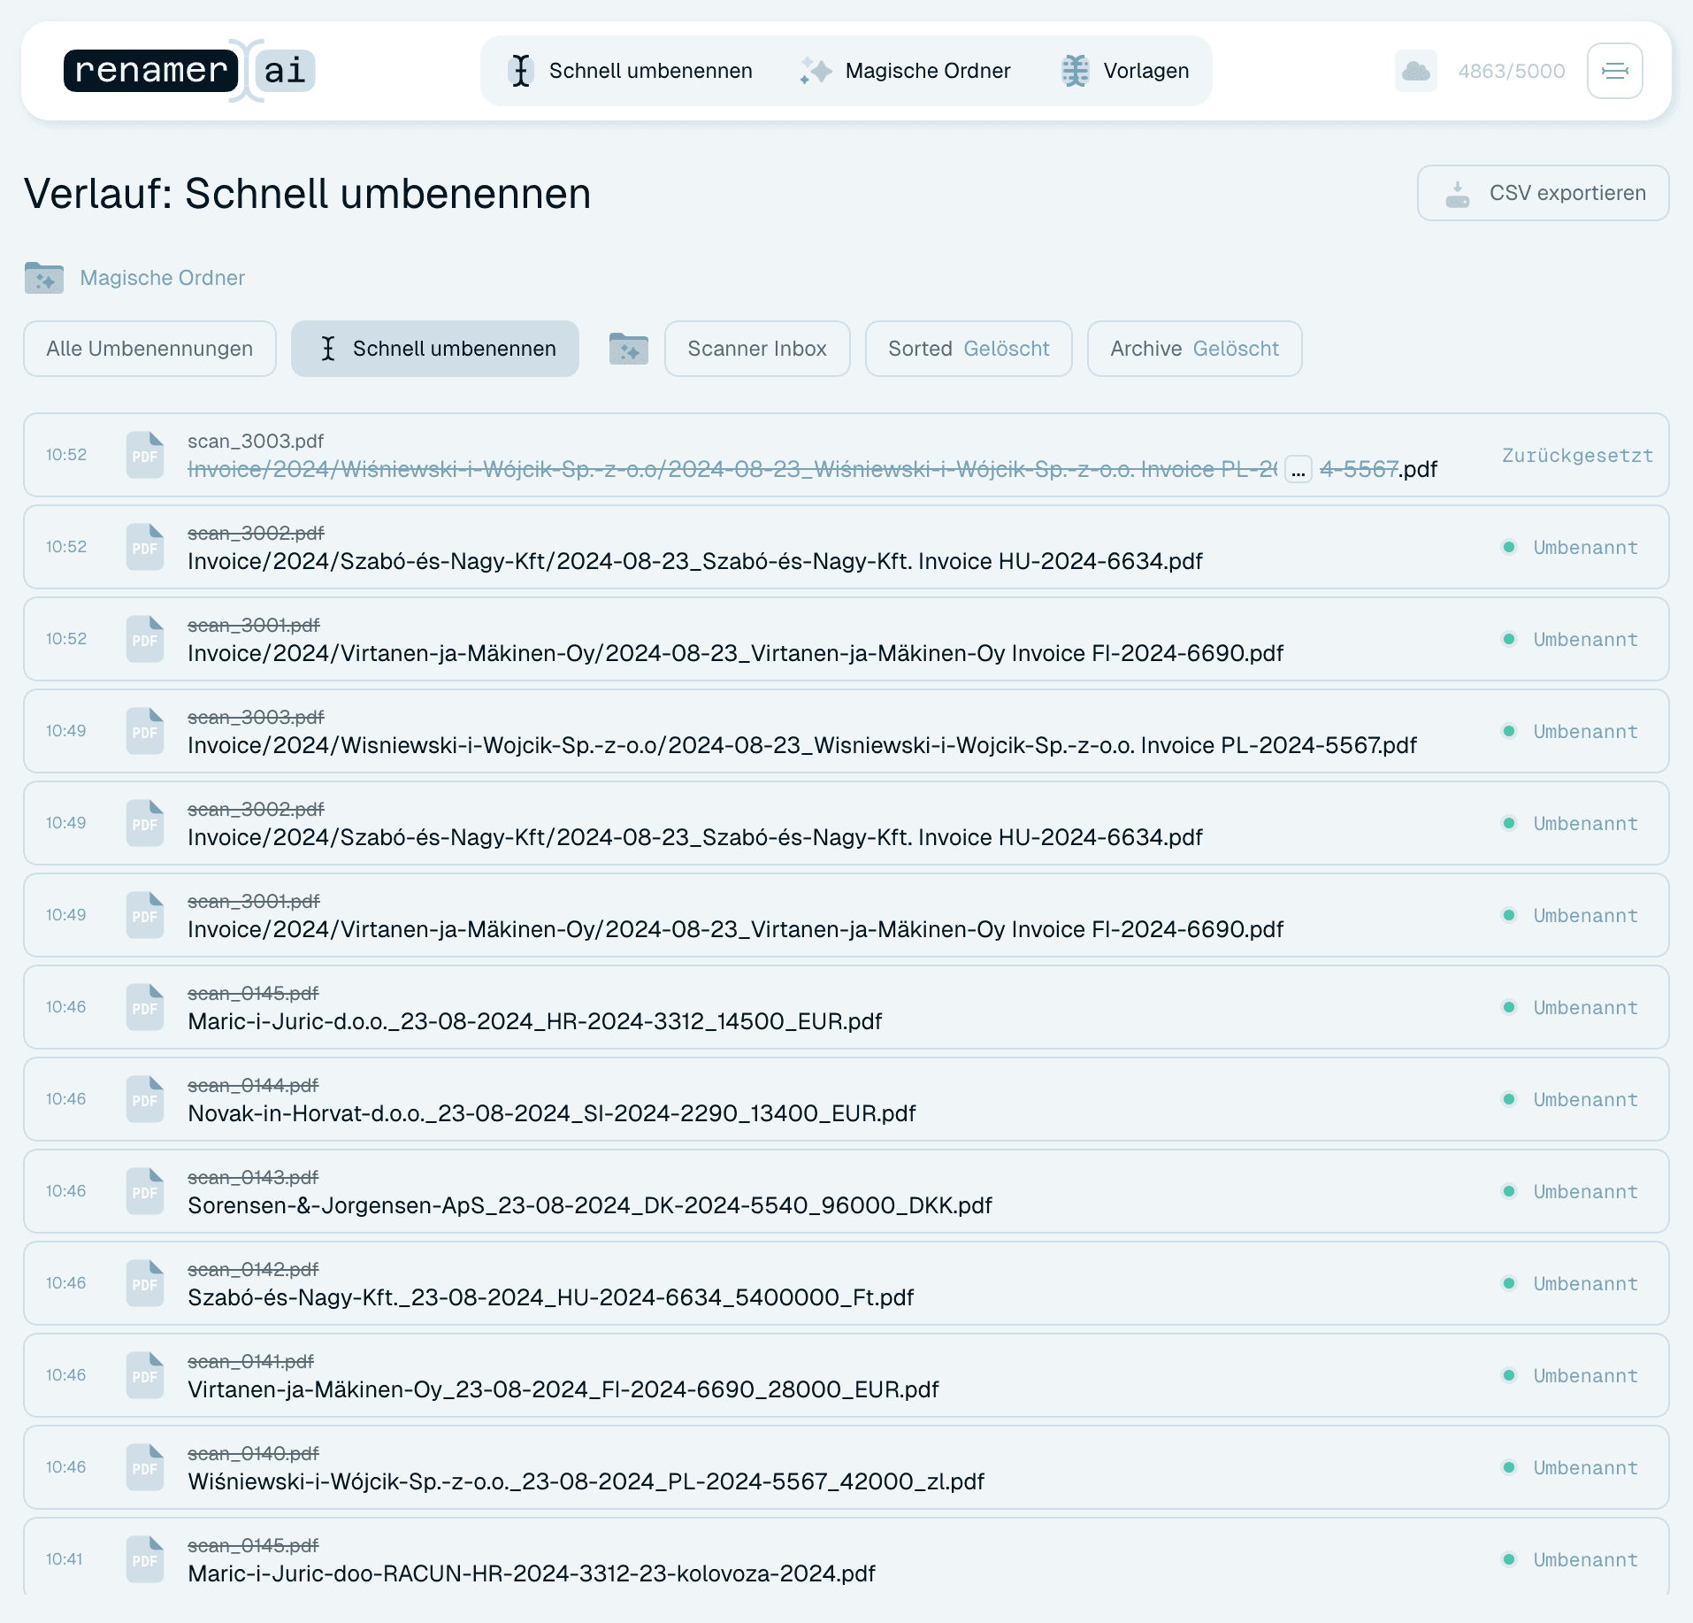The width and height of the screenshot is (1693, 1623).
Task: Click the Magische Ordner link below heading
Action: tap(163, 278)
